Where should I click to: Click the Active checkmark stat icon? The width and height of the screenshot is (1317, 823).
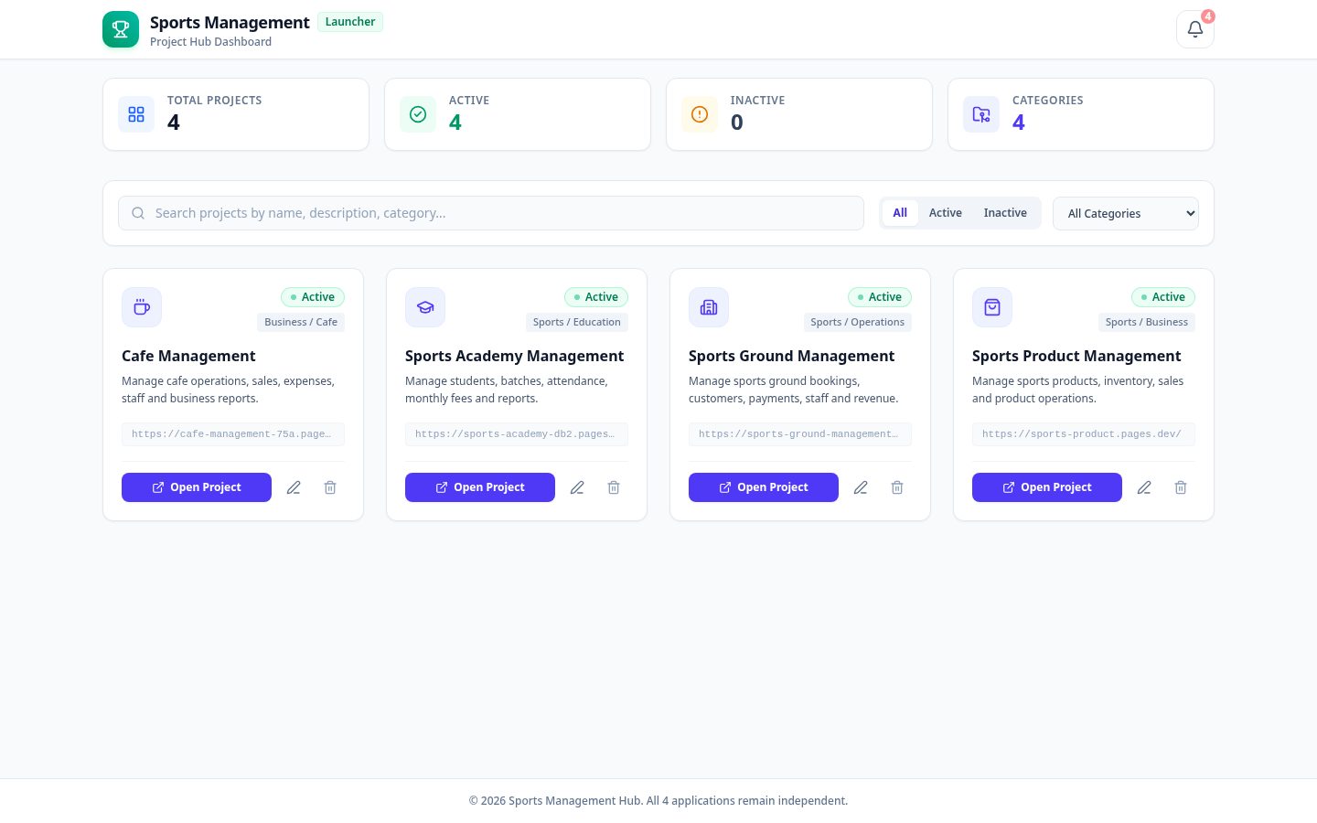click(x=418, y=114)
